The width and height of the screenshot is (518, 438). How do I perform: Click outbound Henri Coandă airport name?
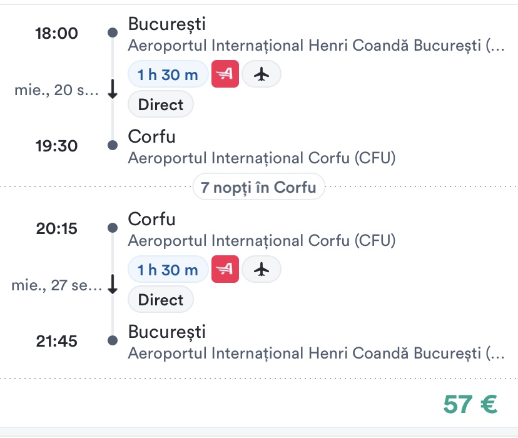pos(315,46)
